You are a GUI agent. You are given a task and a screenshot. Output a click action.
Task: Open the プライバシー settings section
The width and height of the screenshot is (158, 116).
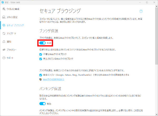(x=12, y=50)
